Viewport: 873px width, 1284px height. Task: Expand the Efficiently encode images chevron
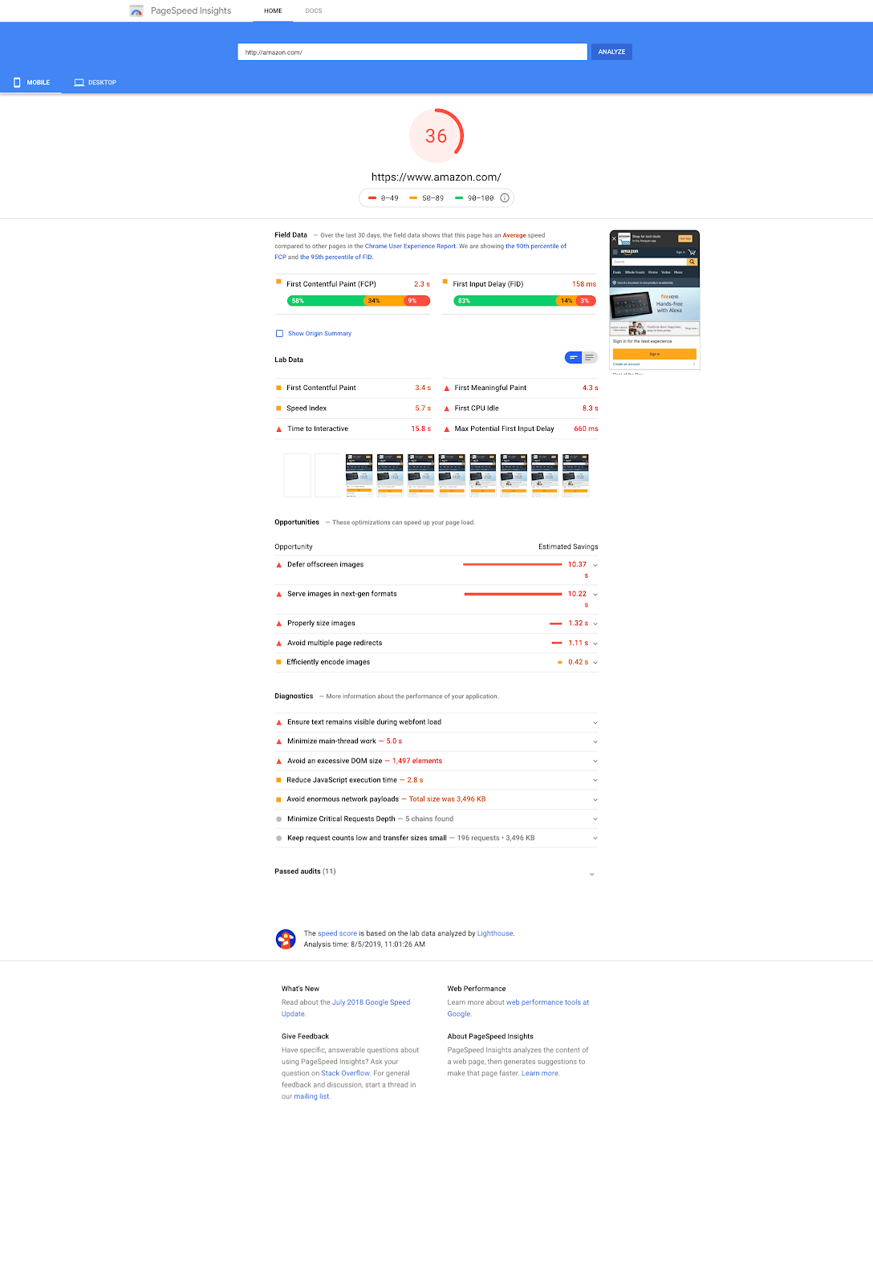pos(595,663)
